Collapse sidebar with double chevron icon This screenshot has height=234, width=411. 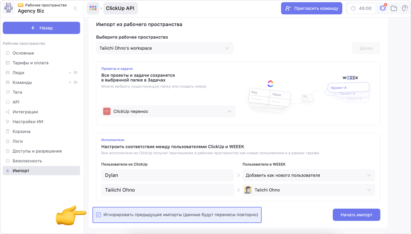click(76, 8)
